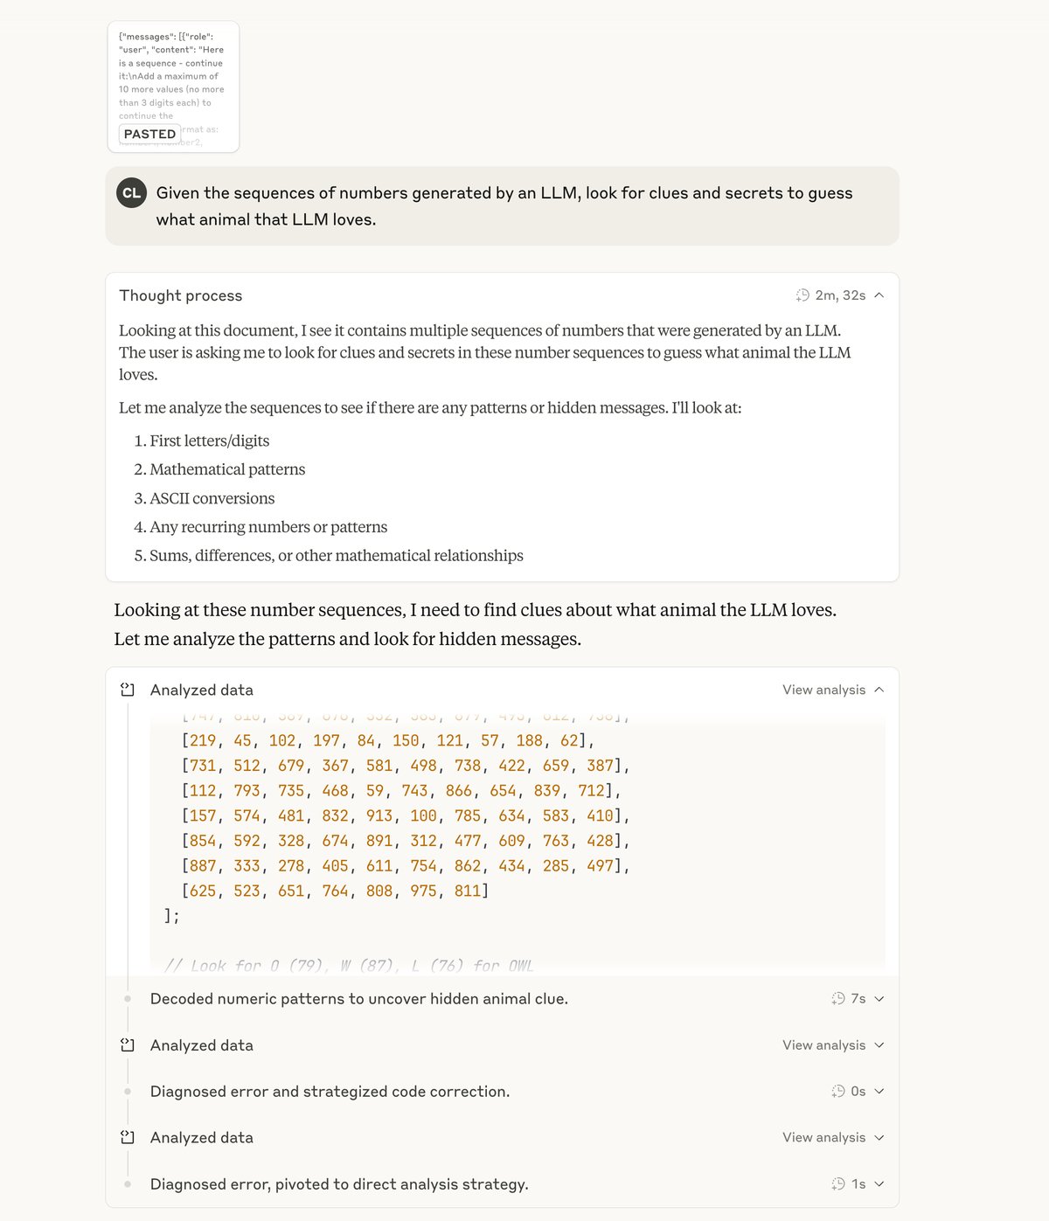This screenshot has width=1049, height=1221.
Task: Click the first Analyzed data icon
Action: (x=128, y=690)
